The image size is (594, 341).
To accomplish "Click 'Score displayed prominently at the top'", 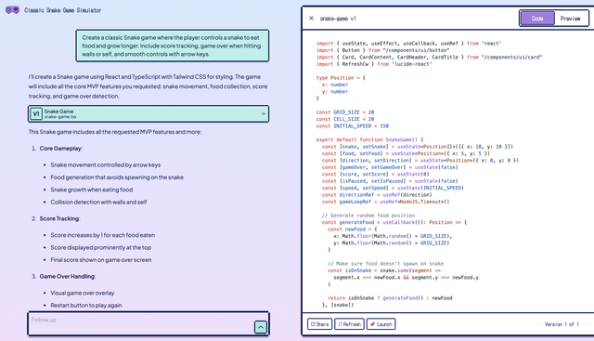I will pos(101,247).
